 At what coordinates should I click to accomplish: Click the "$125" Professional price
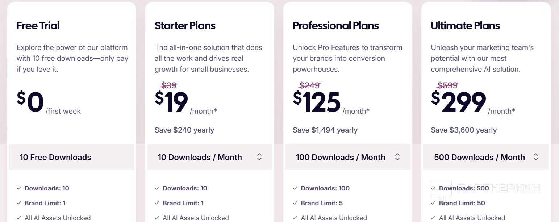[317, 102]
